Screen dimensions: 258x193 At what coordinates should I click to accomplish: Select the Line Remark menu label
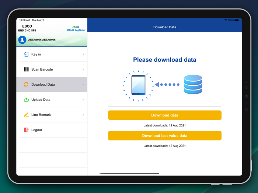click(41, 115)
